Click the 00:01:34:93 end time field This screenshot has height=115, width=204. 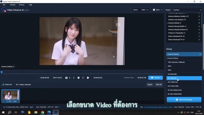point(57,78)
